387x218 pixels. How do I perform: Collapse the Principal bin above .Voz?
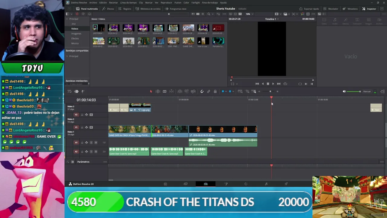pos(67,19)
